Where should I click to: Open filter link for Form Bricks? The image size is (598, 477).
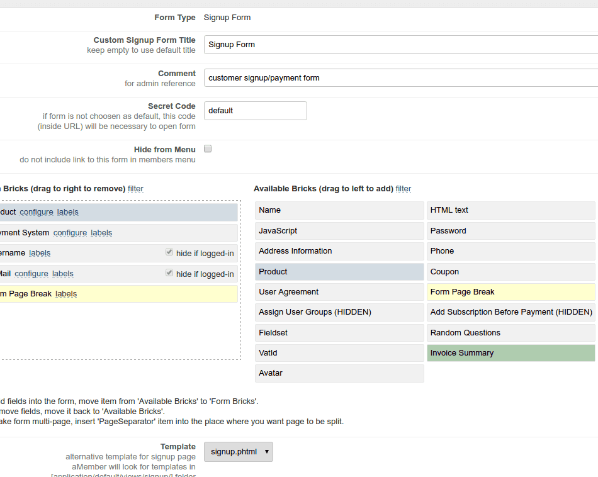click(135, 189)
